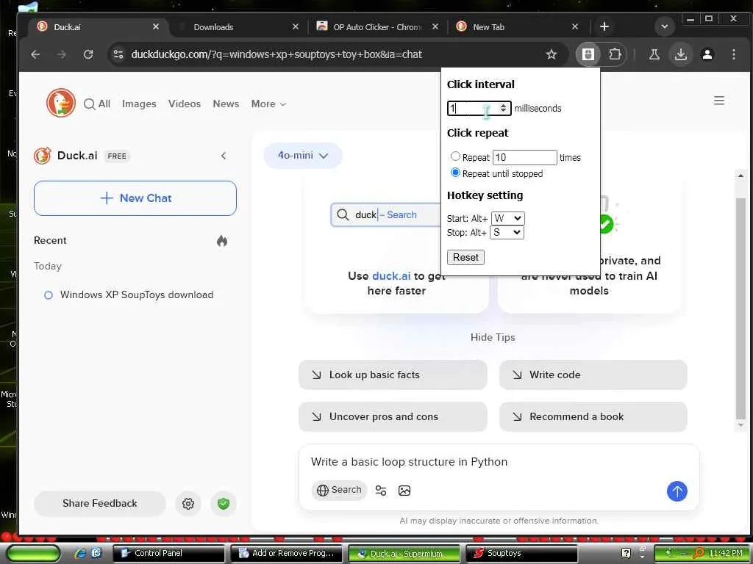753x564 pixels.
Task: Click the DuckDuckGo logo
Action: click(61, 103)
